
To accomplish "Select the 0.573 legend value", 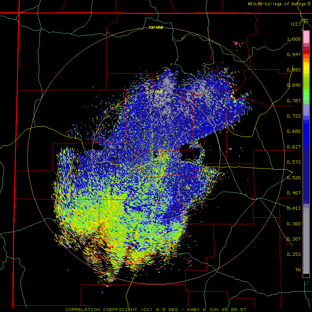I will point(294,162).
